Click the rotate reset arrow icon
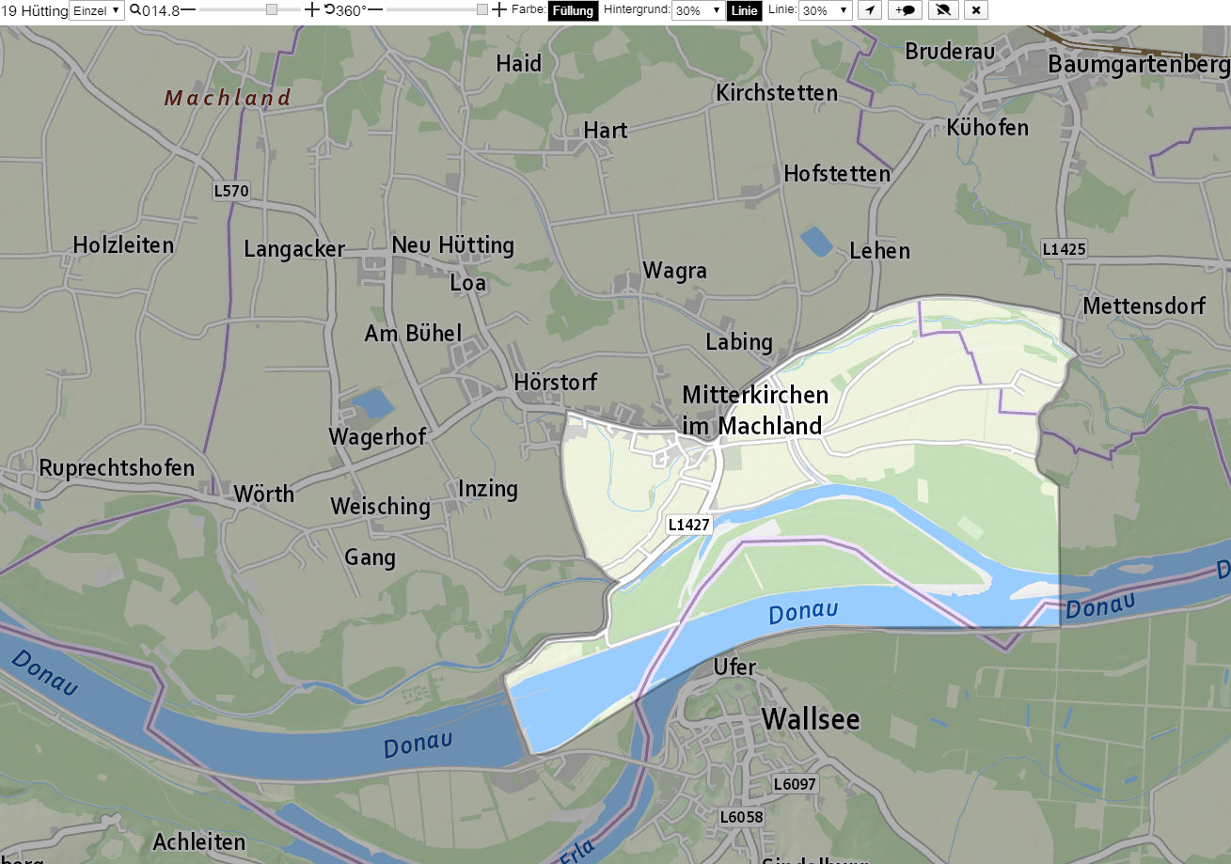Screen dimensions: 1231x864 (x=329, y=9)
